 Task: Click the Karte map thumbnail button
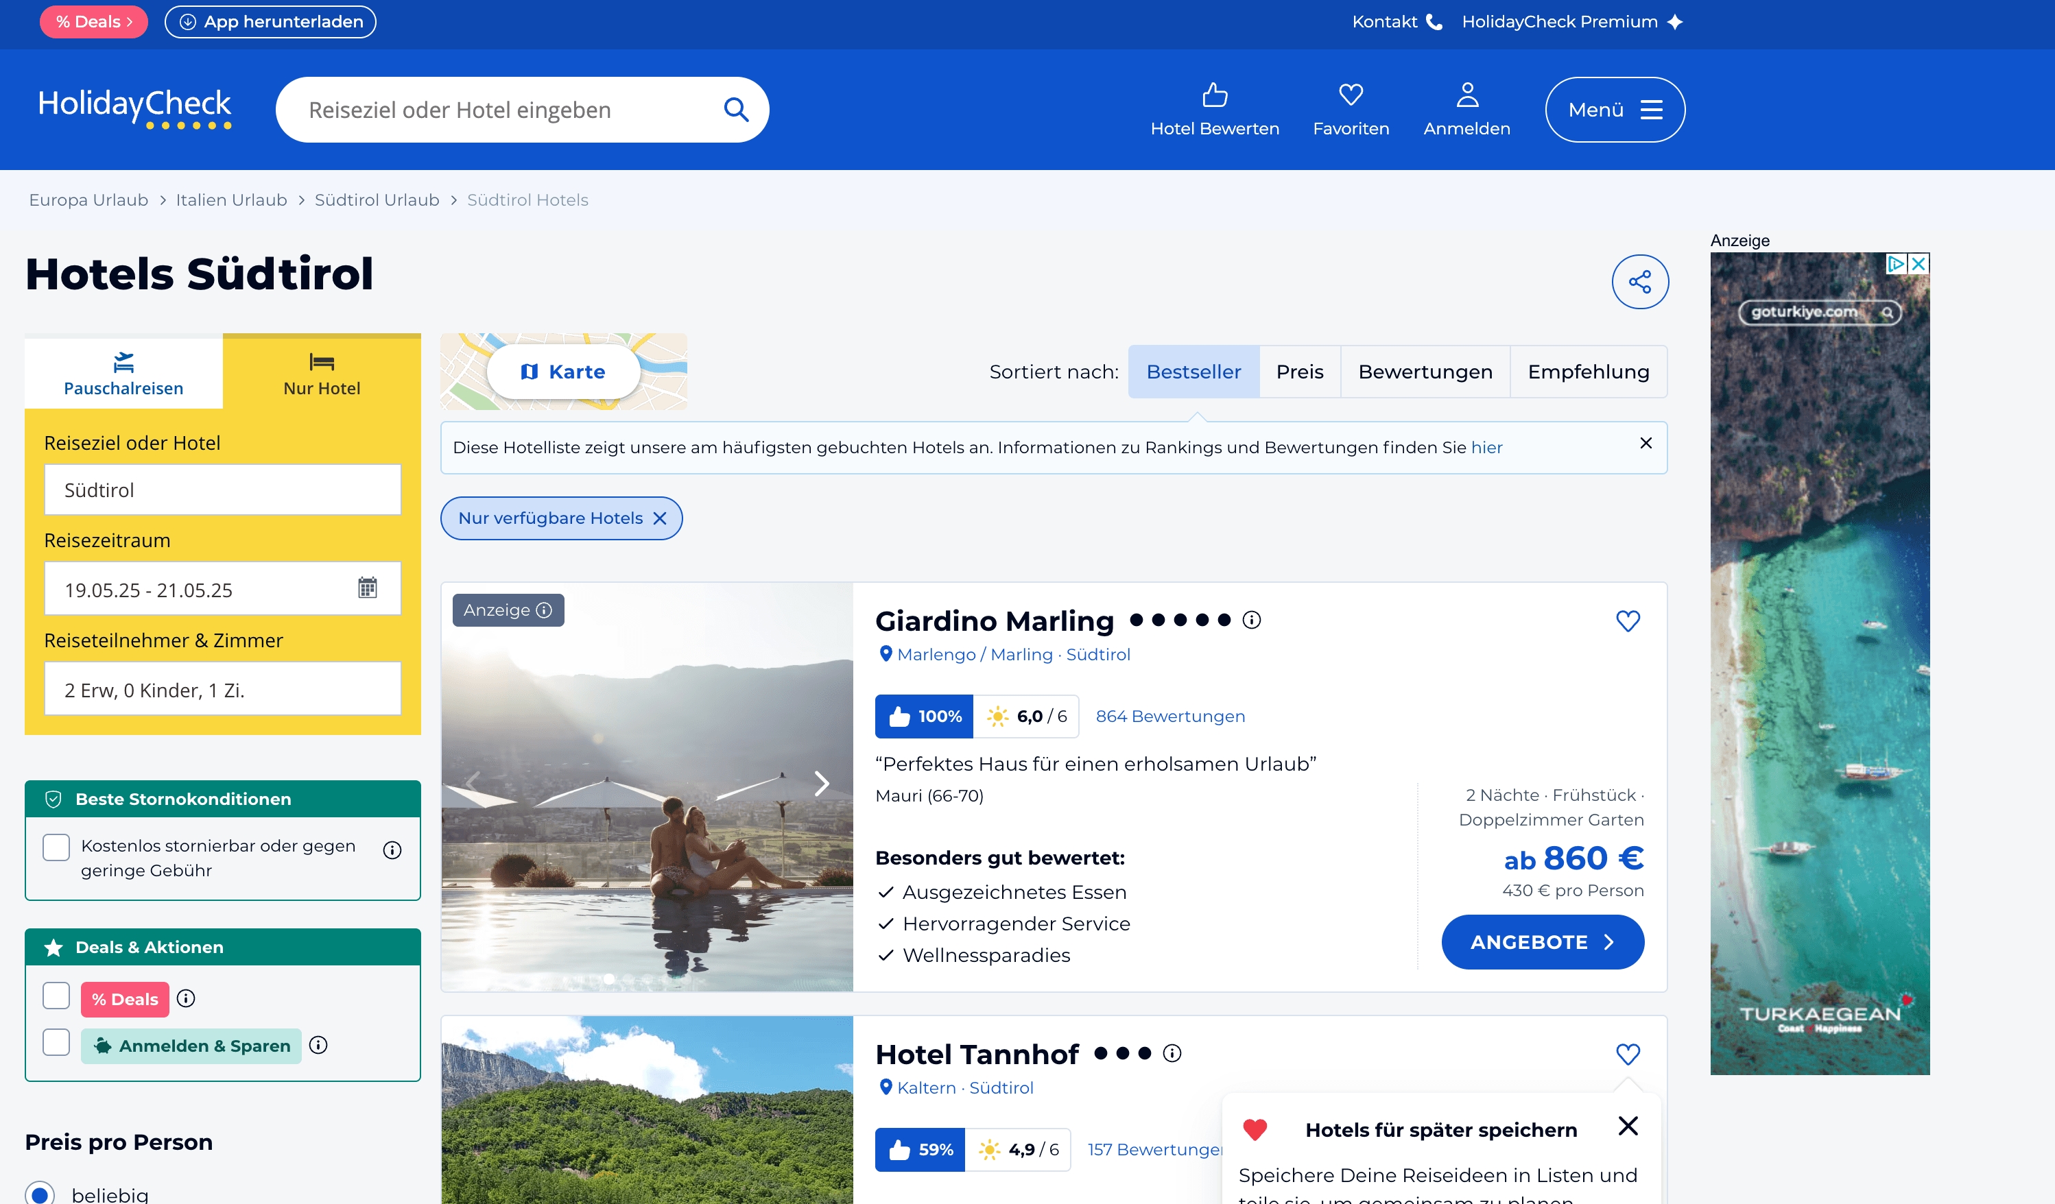click(564, 372)
